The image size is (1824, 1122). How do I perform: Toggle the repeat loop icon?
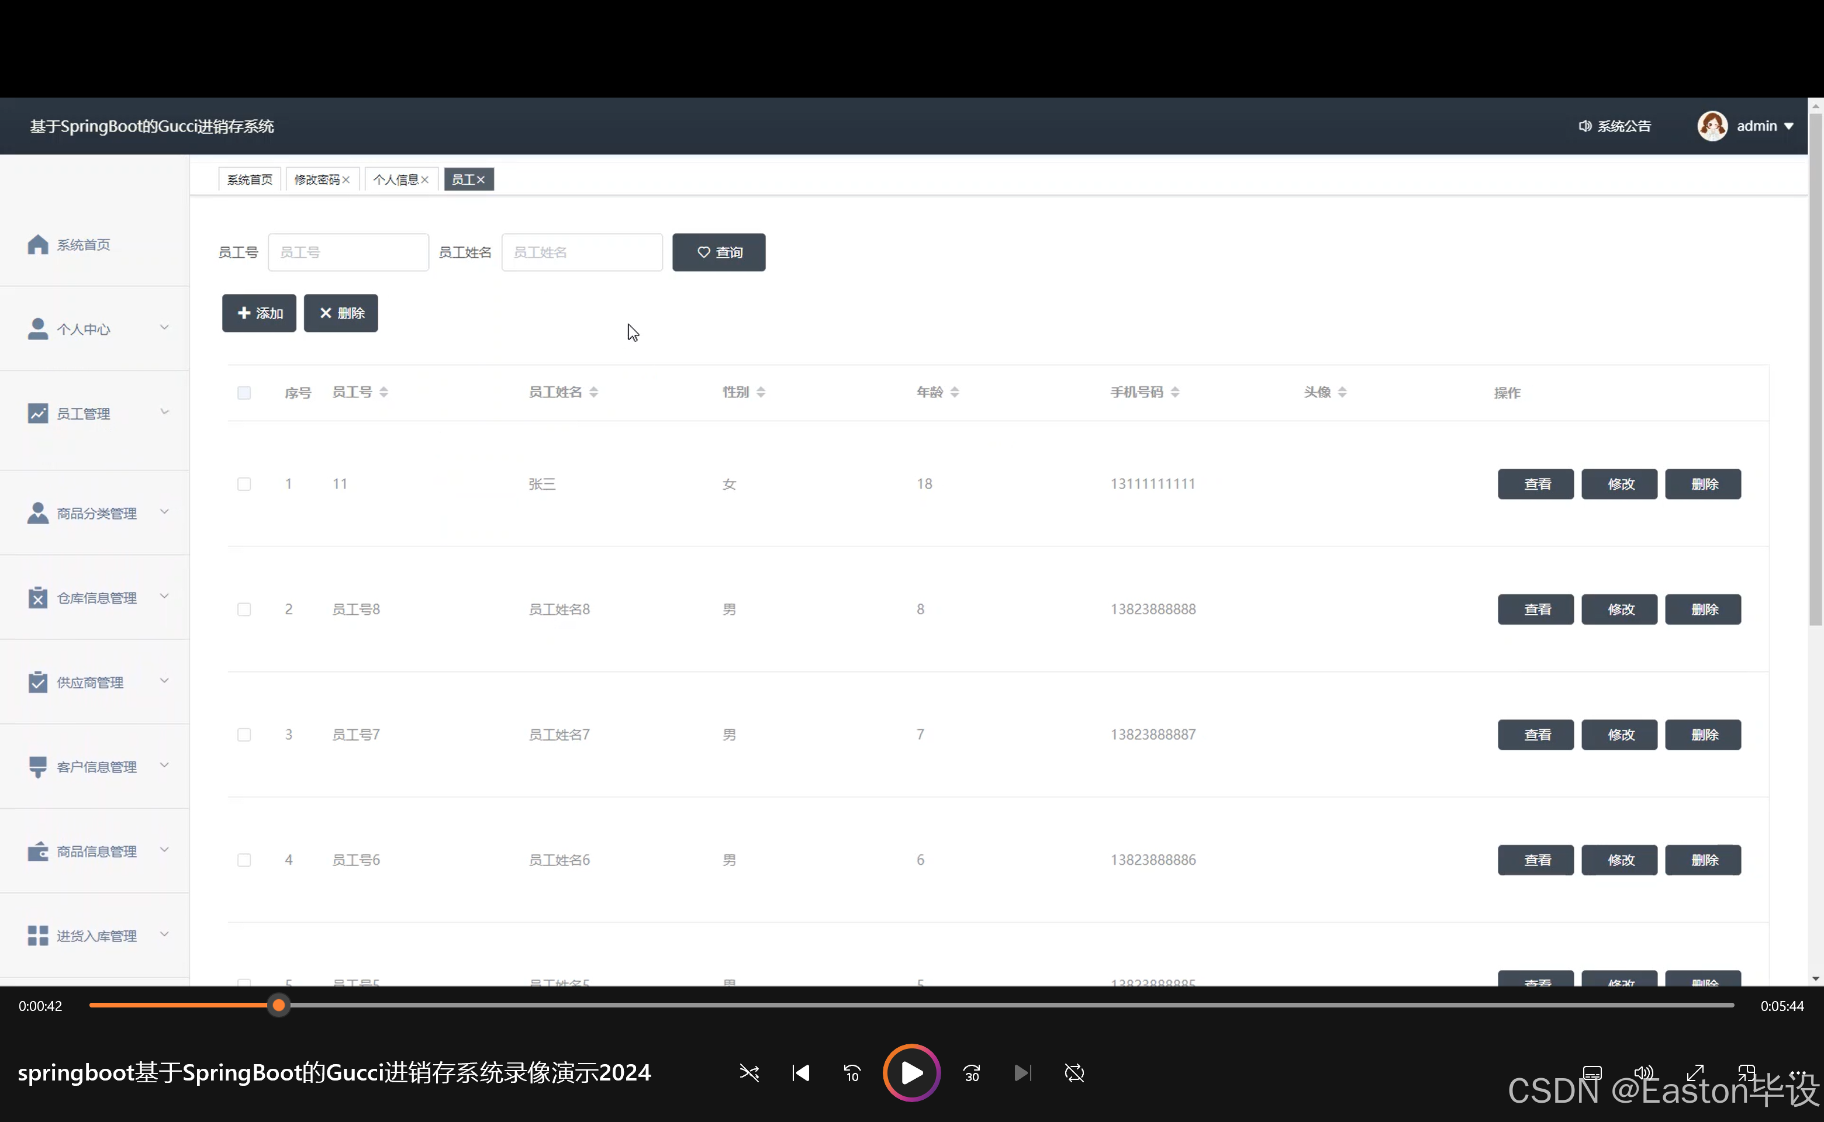click(x=1074, y=1073)
